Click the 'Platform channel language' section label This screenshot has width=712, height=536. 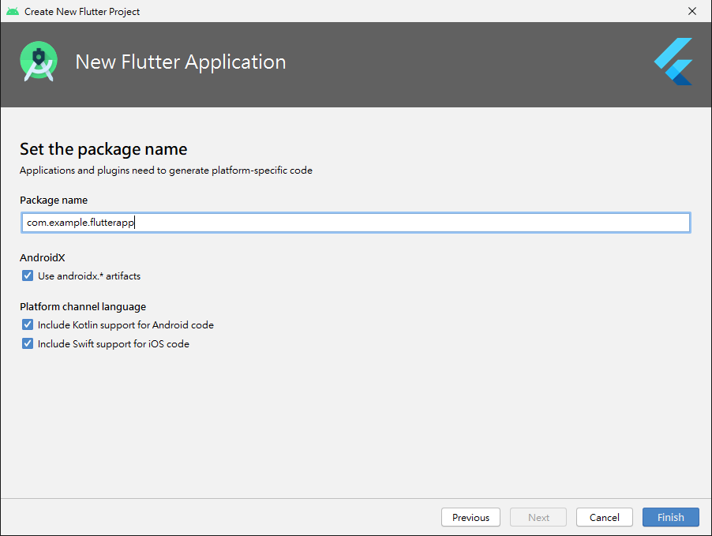pyautogui.click(x=83, y=306)
